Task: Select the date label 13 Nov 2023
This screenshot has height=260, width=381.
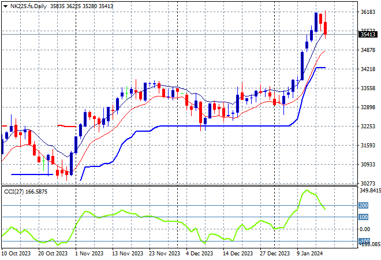Action: (x=128, y=254)
